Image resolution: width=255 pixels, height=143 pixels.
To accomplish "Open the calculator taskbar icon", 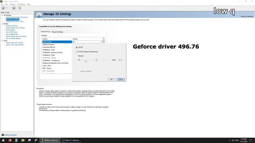I will 16,140.
